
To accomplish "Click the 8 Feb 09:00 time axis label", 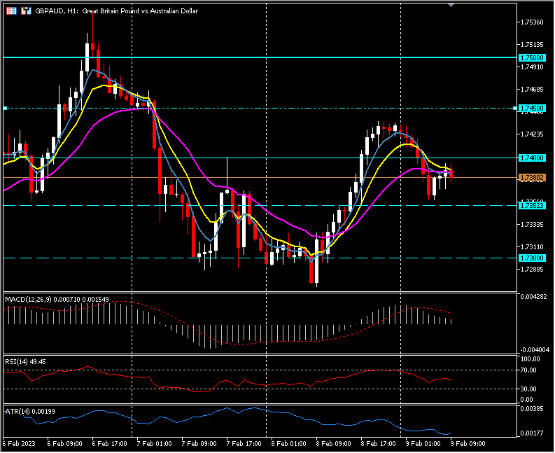I will (x=333, y=443).
